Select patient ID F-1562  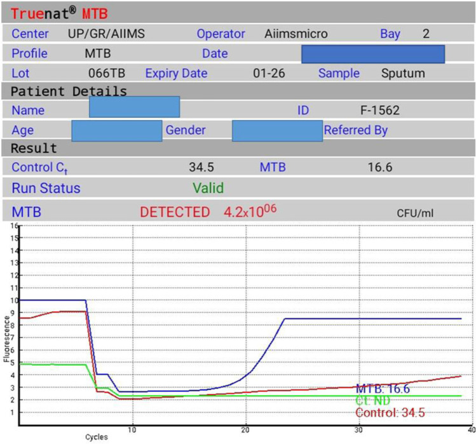[380, 110]
